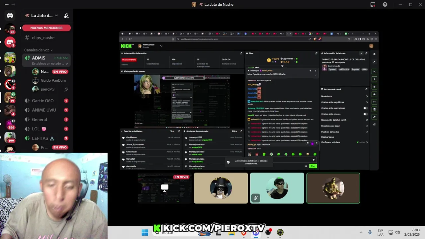
Task: Join the LEFITAS voice channel
Action: pos(46,138)
